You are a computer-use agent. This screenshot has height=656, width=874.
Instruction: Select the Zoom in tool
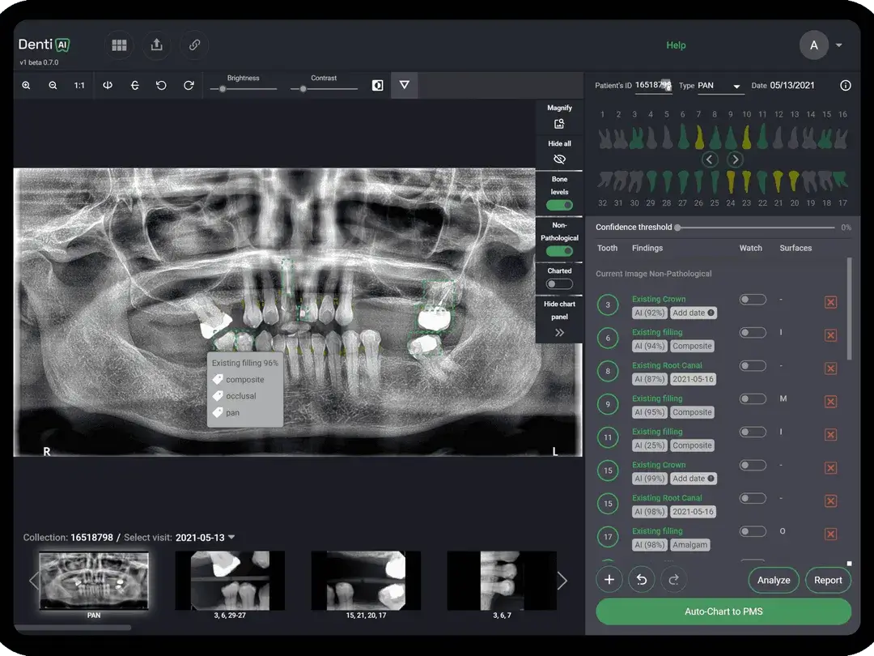[x=25, y=84]
